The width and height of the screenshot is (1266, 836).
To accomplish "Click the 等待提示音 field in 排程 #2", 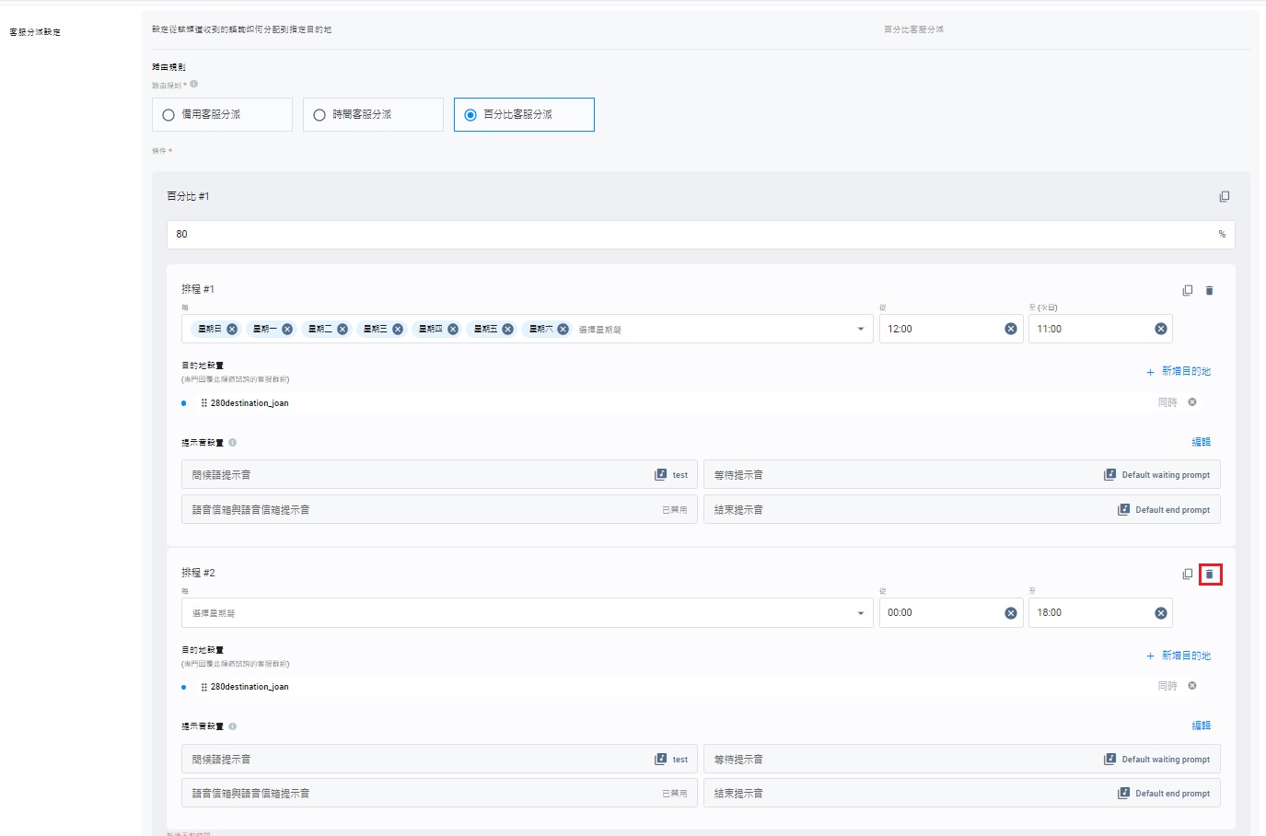I will click(x=962, y=759).
